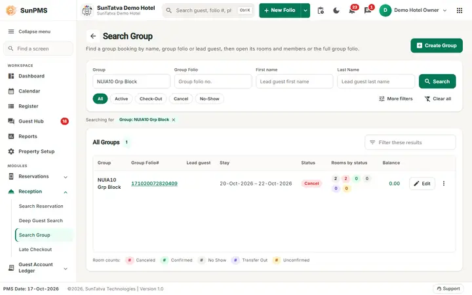Screen dimensions: 472x295
Task: Click the Dashboard icon in sidebar
Action: [11, 76]
